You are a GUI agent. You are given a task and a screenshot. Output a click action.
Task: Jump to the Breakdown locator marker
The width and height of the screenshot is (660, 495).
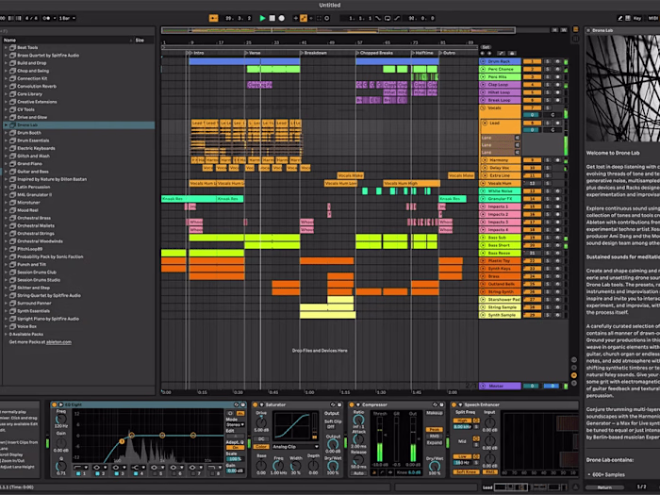(313, 53)
